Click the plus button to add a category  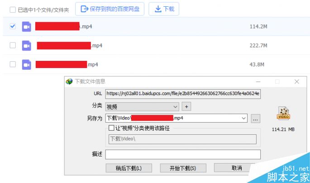[186, 106]
